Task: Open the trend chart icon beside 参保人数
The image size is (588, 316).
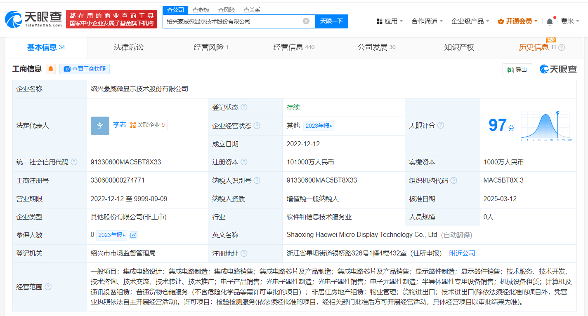Action: 133,235
